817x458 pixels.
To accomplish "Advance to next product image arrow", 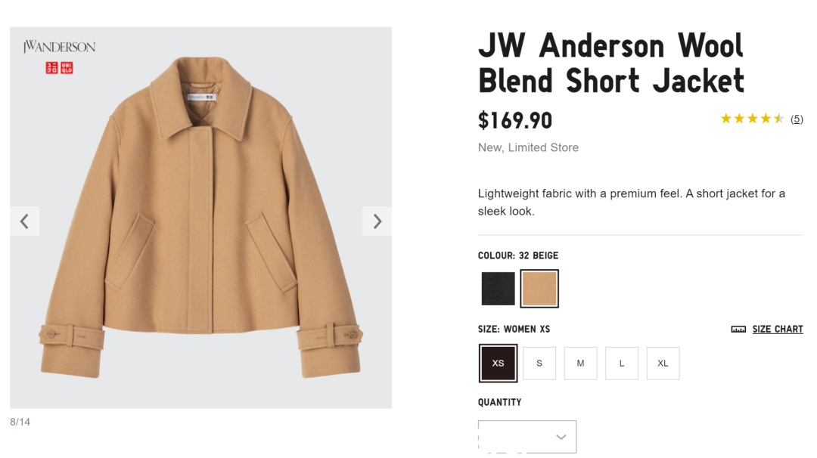I will 377,221.
